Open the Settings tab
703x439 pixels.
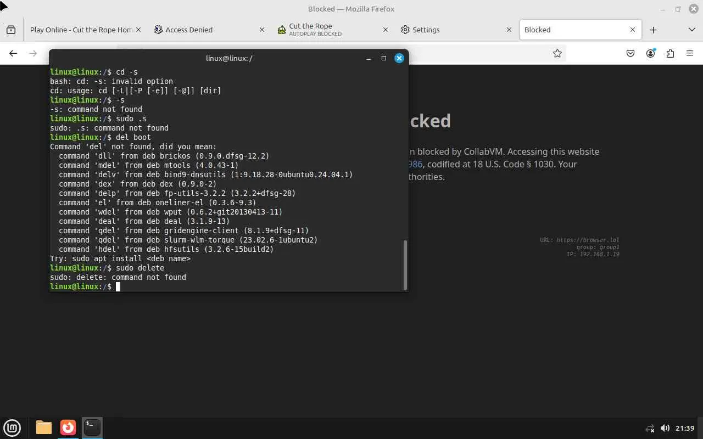click(x=456, y=30)
